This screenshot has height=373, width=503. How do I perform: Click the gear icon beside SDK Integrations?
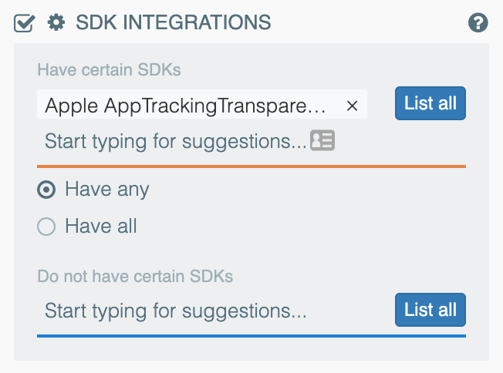click(x=56, y=22)
